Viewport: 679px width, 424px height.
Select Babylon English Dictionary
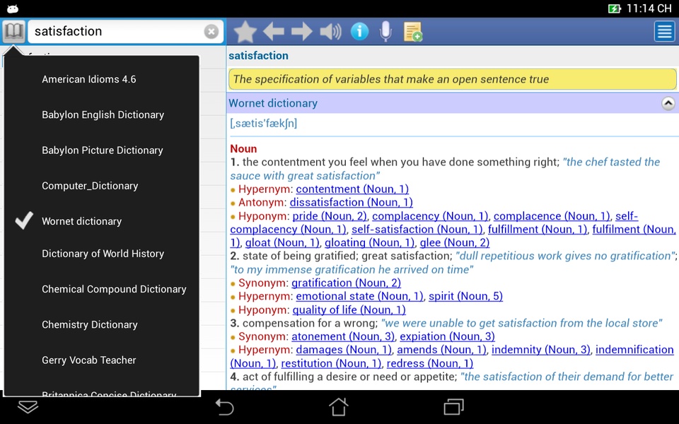click(x=103, y=114)
